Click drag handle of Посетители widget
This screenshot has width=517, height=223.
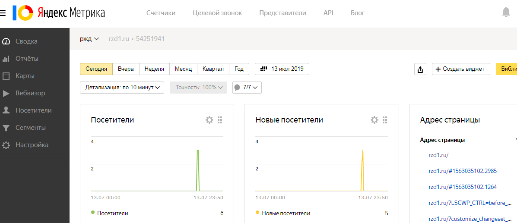(220, 120)
